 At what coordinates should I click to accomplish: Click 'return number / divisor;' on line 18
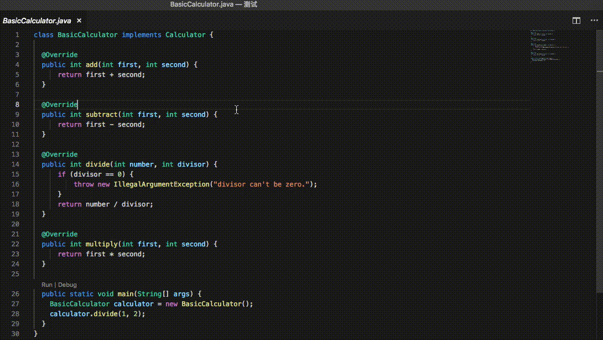coord(105,204)
